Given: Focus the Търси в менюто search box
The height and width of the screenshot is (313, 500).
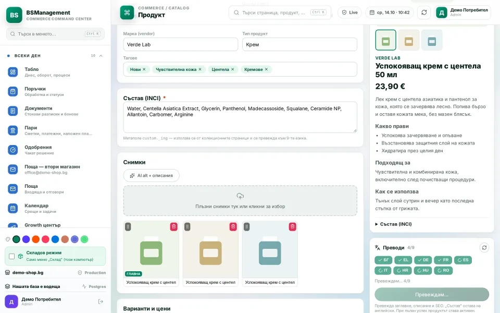Looking at the screenshot, I should [x=56, y=34].
